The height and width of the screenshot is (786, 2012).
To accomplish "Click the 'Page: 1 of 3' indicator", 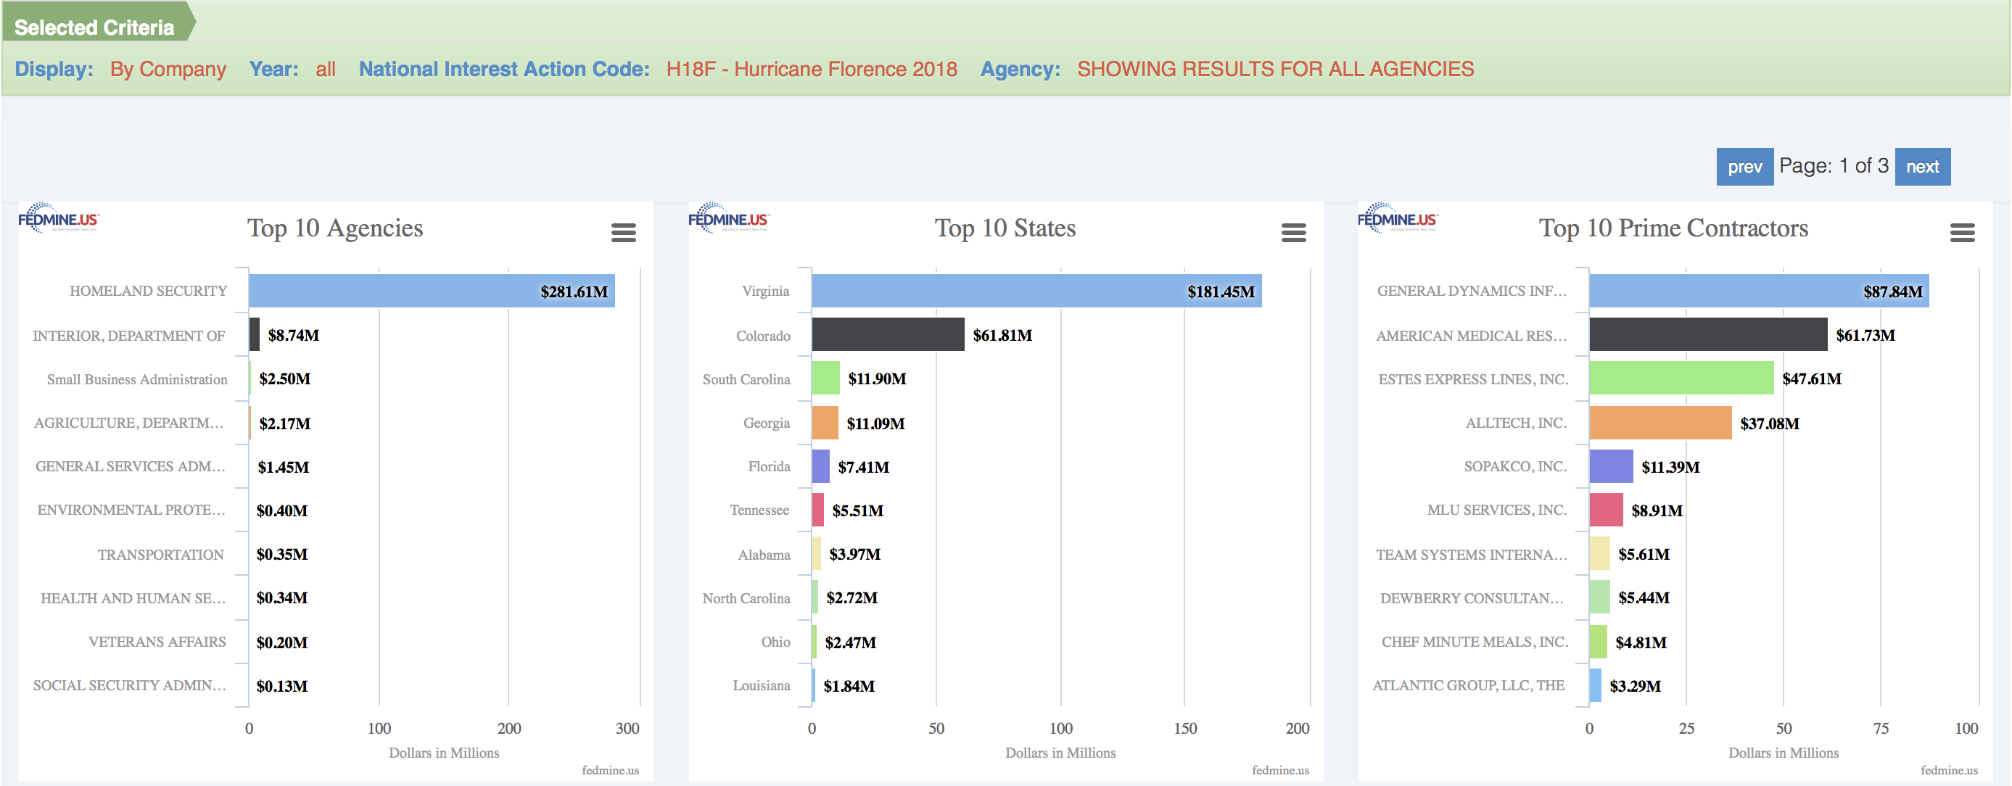I will [1834, 166].
